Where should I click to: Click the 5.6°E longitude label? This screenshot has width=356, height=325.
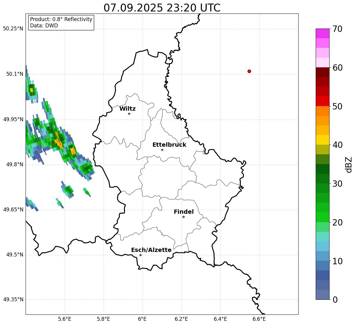click(x=65, y=319)
